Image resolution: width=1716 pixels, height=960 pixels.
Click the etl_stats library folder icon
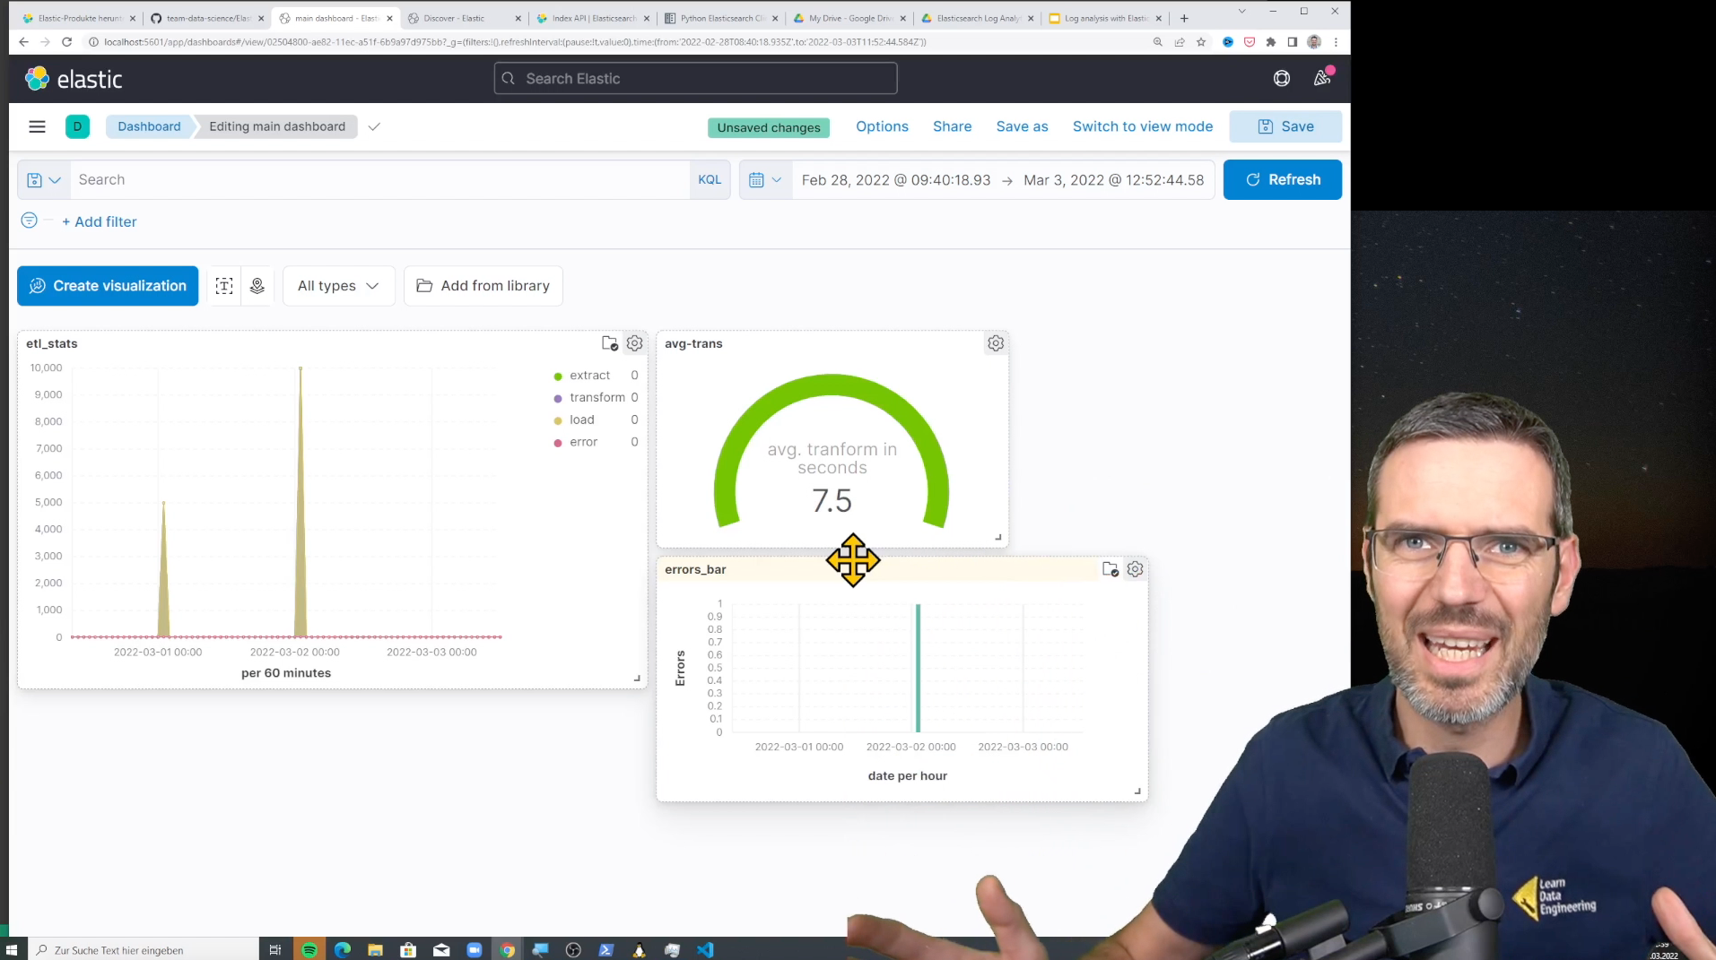(610, 343)
